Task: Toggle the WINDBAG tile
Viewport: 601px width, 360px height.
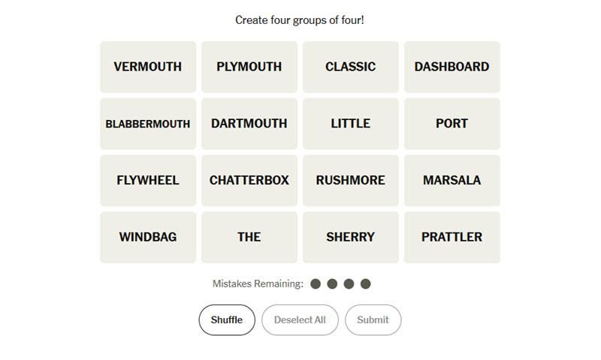Action: pos(148,237)
